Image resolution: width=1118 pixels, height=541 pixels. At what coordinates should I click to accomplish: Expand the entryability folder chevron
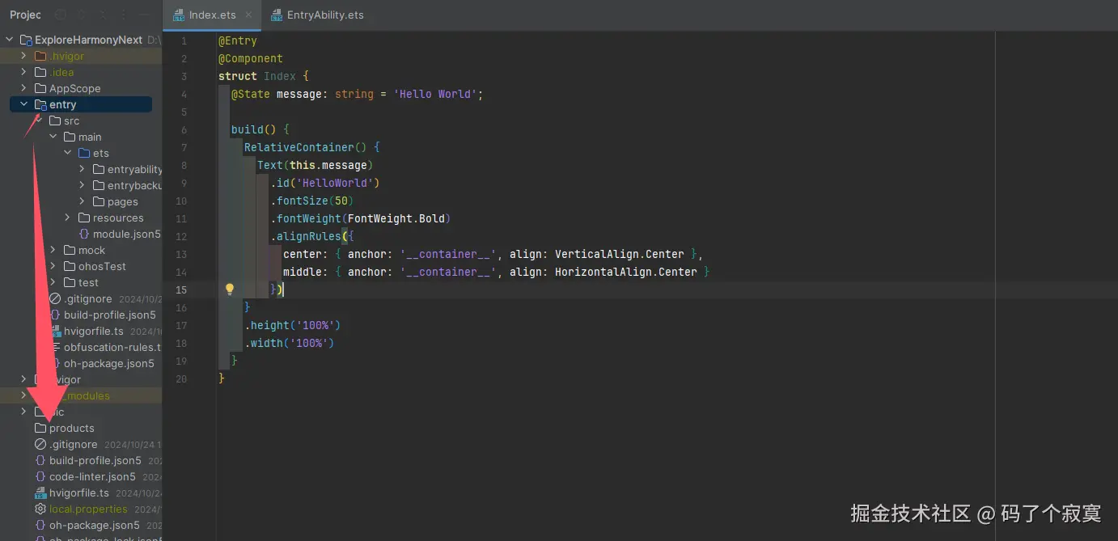pos(83,169)
